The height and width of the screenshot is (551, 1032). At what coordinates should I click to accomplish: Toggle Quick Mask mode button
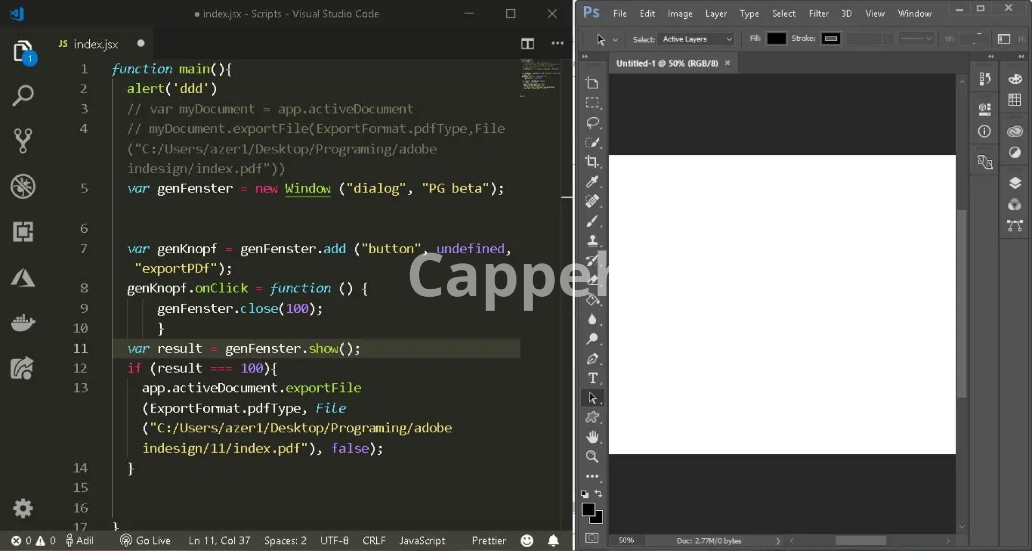pos(592,538)
